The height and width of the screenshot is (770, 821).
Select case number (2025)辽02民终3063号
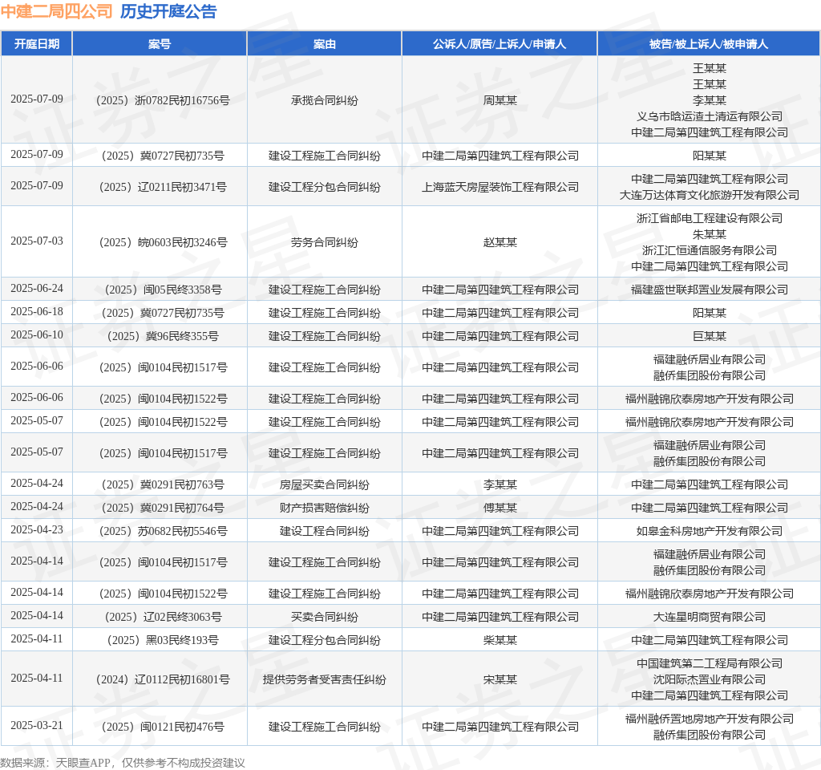click(163, 617)
